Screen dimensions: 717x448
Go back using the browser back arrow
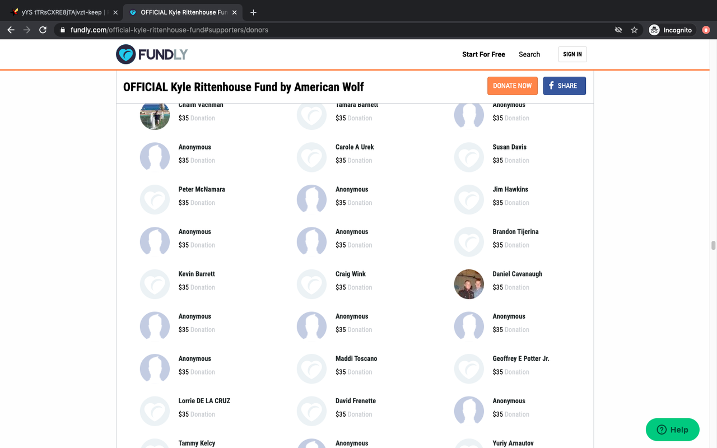tap(11, 30)
